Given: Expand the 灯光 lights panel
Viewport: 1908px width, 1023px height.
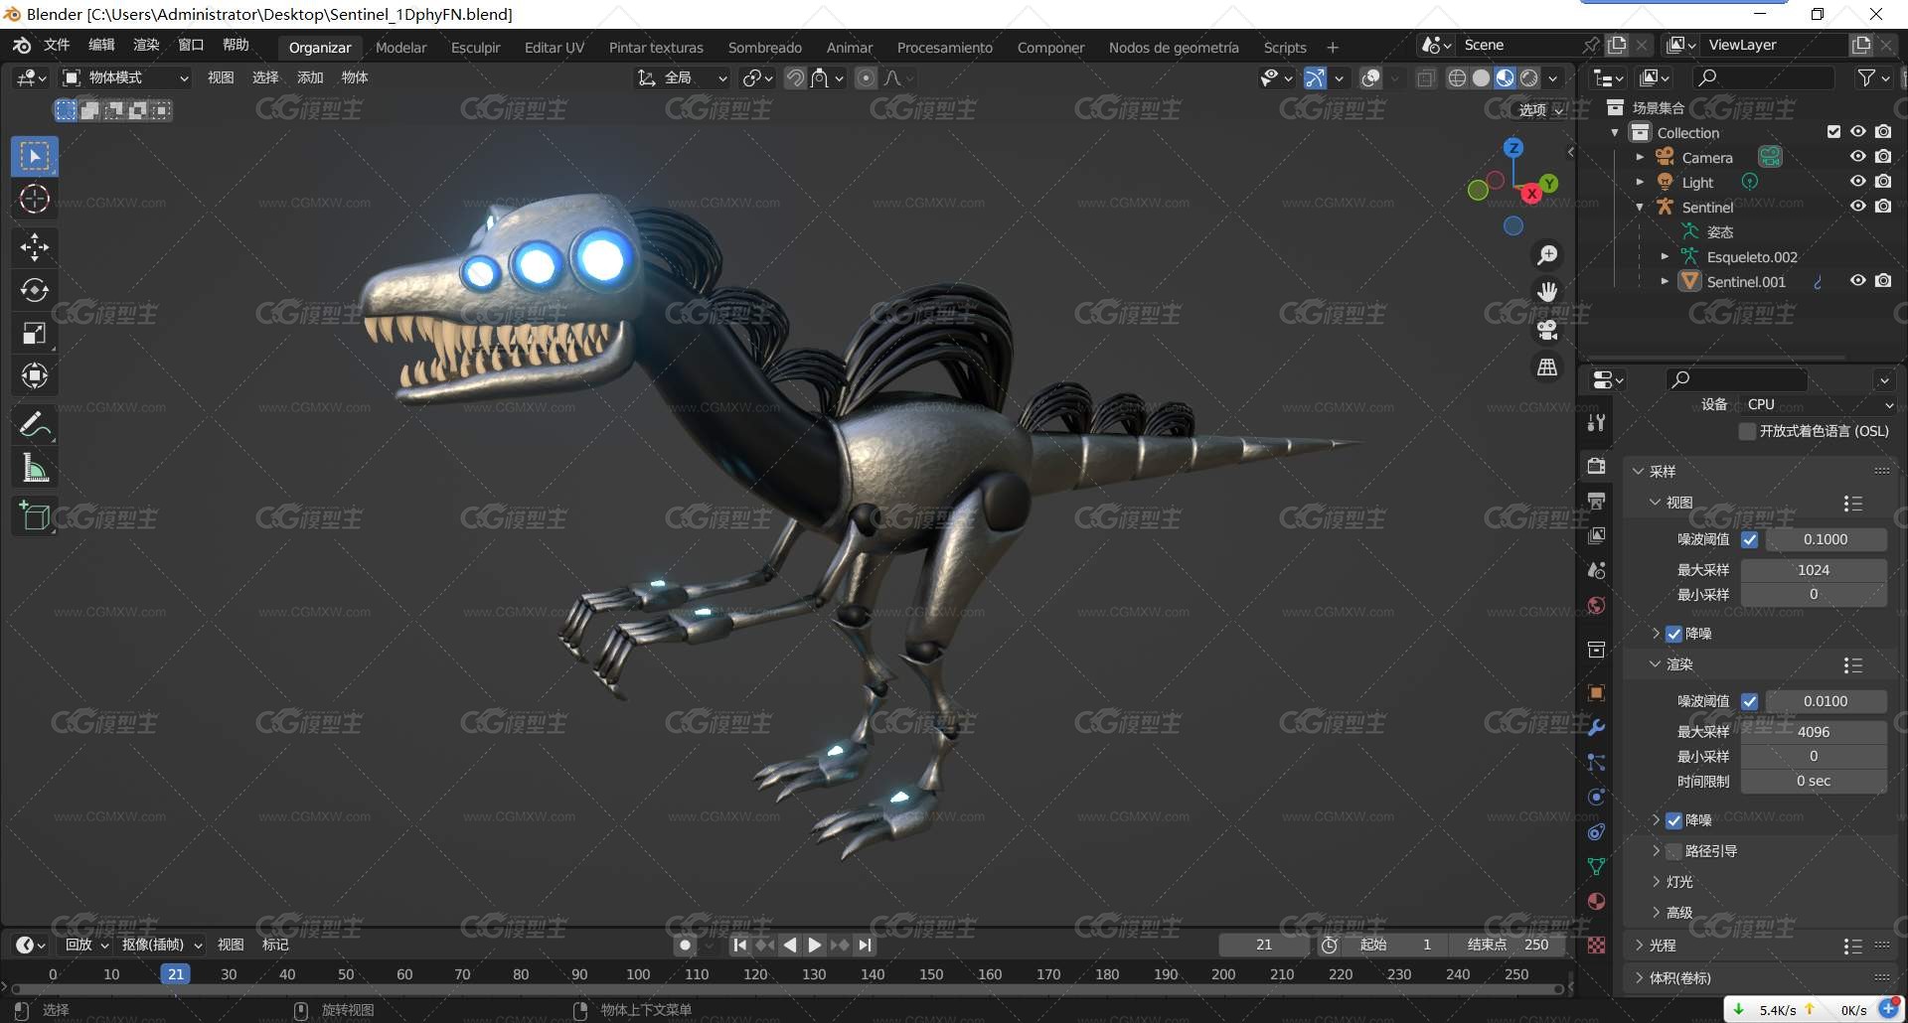Looking at the screenshot, I should point(1656,882).
